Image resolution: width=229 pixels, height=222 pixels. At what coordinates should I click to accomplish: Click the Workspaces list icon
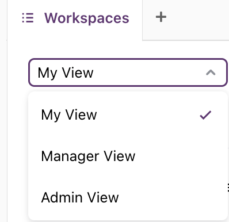tap(28, 18)
